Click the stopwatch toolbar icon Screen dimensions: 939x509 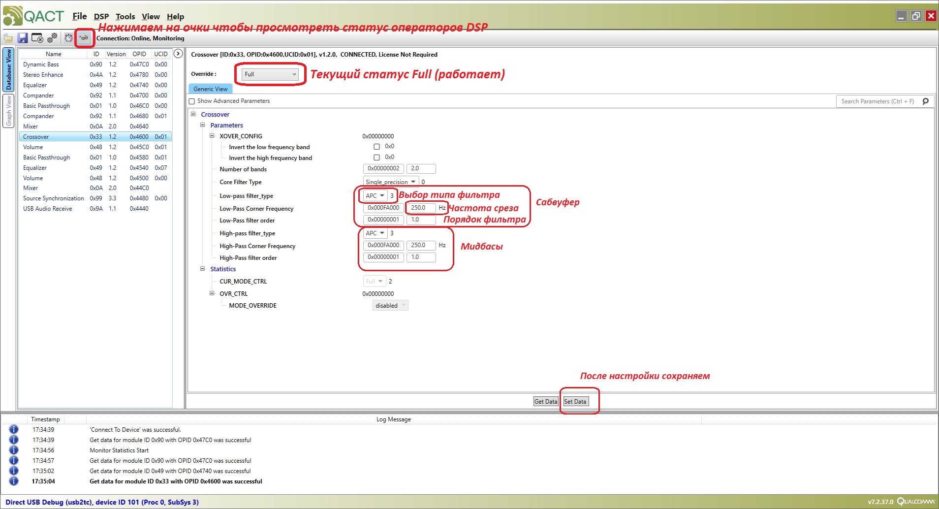coord(69,38)
